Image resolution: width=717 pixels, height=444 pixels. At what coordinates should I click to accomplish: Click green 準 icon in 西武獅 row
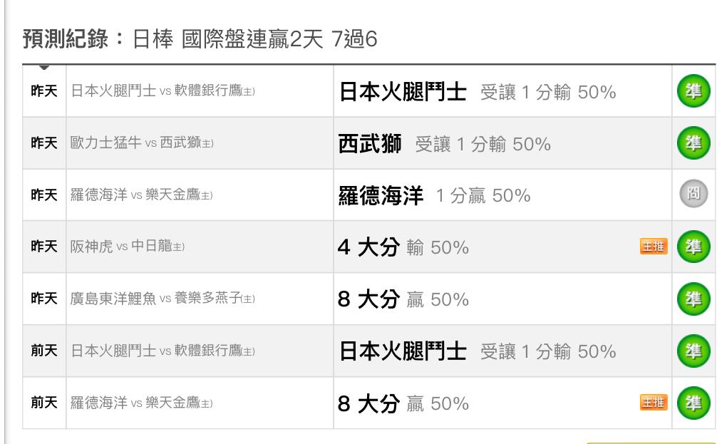(693, 143)
